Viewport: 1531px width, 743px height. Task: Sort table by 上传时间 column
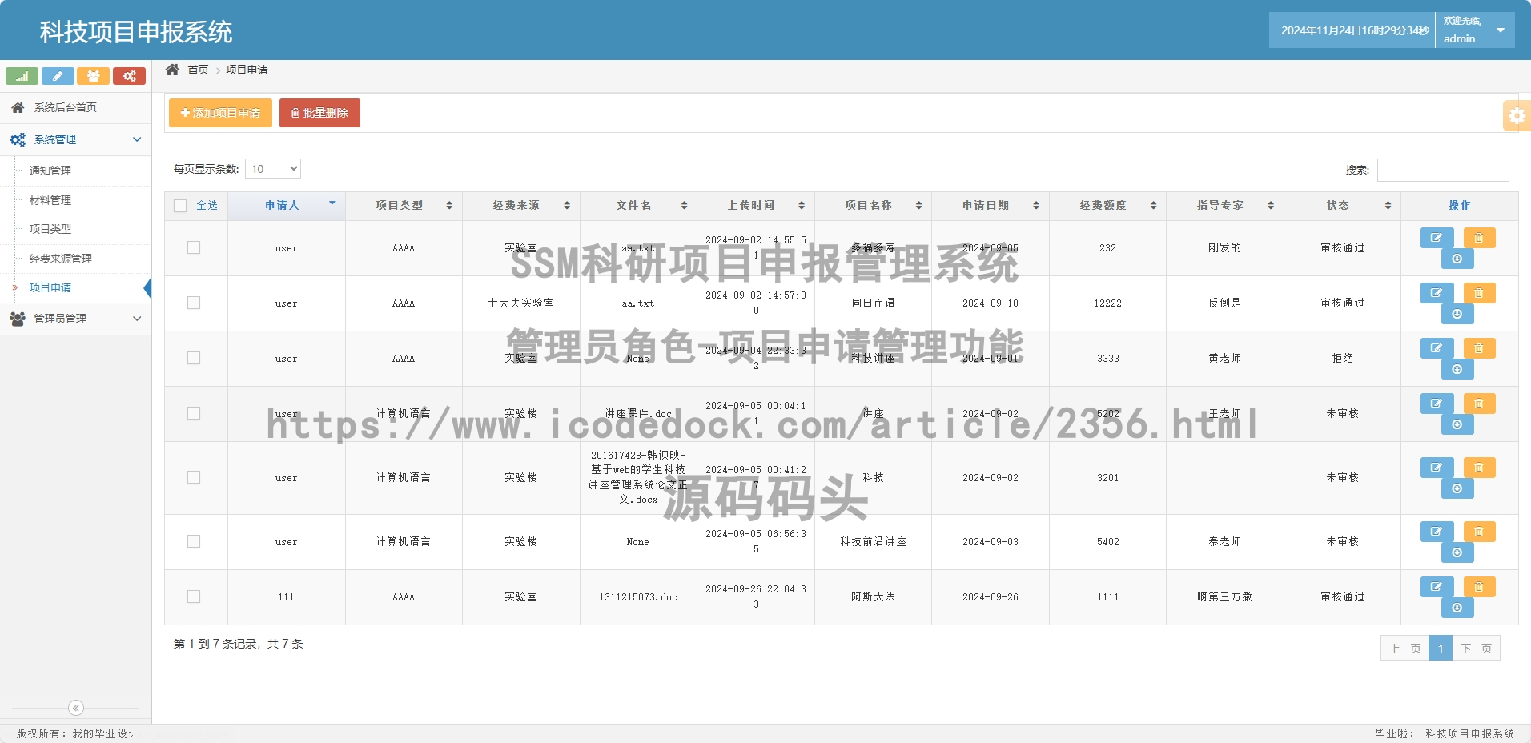pyautogui.click(x=756, y=206)
